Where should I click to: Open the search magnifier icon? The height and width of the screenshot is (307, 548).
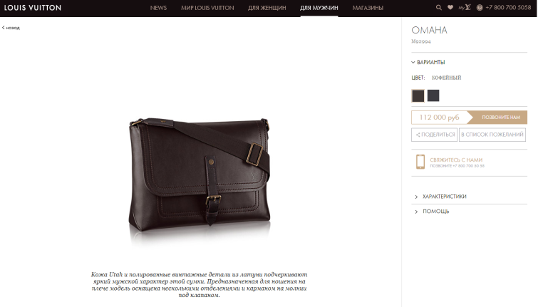(438, 7)
